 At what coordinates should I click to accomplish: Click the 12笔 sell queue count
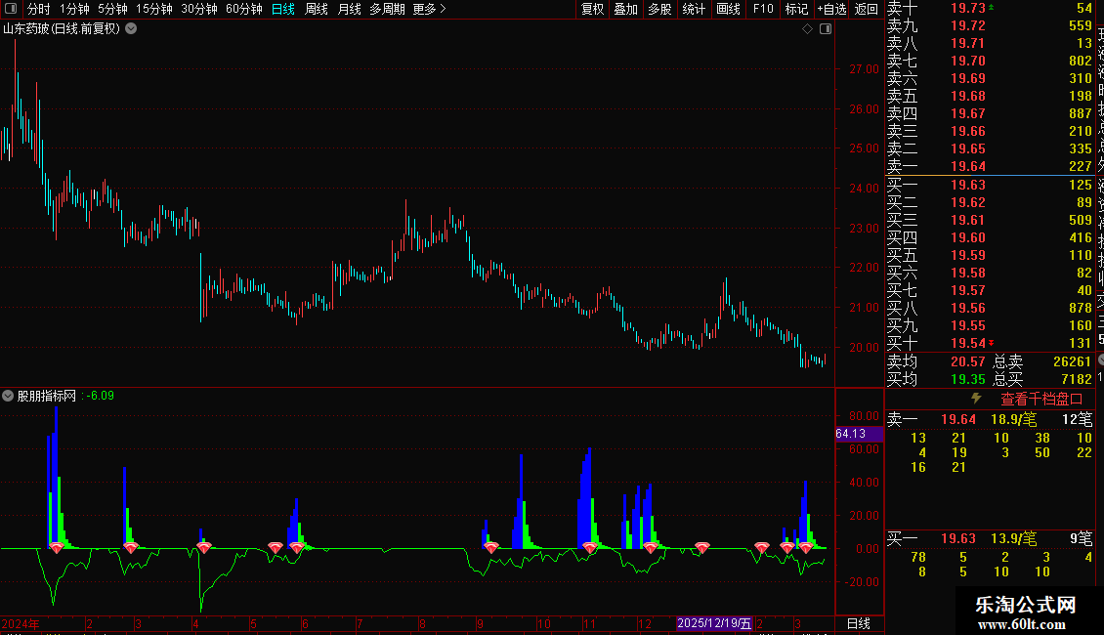click(x=1078, y=419)
